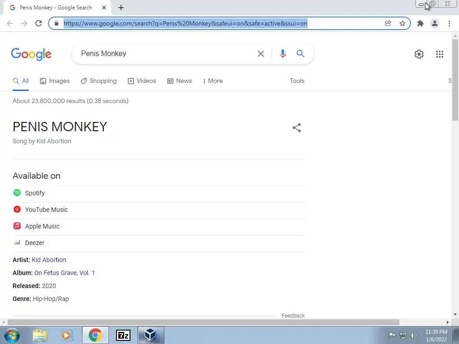Click the browser forward arrow

(x=24, y=23)
